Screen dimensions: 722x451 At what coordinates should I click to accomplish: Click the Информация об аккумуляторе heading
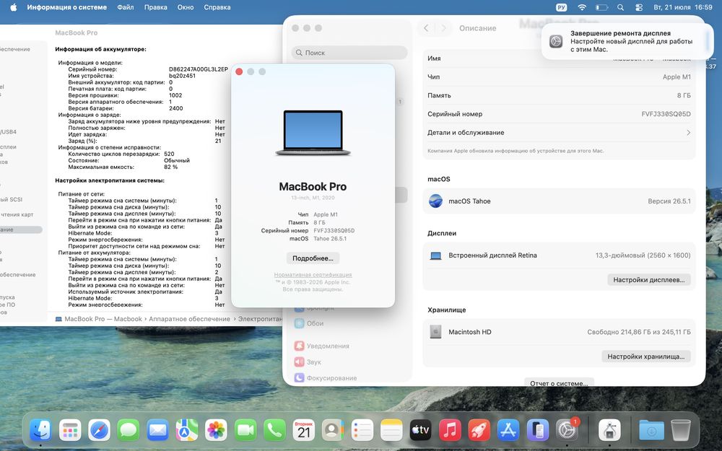click(100, 49)
